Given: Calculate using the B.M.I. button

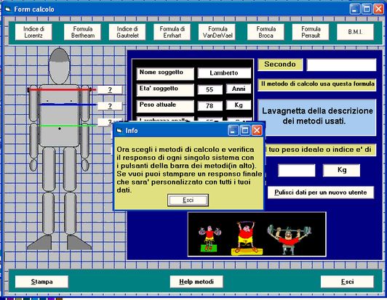Looking at the screenshot, I should 356,32.
